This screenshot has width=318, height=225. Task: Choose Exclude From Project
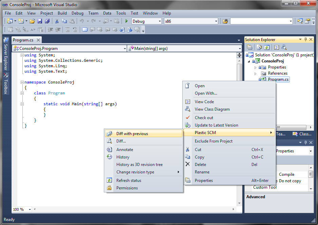pyautogui.click(x=229, y=141)
